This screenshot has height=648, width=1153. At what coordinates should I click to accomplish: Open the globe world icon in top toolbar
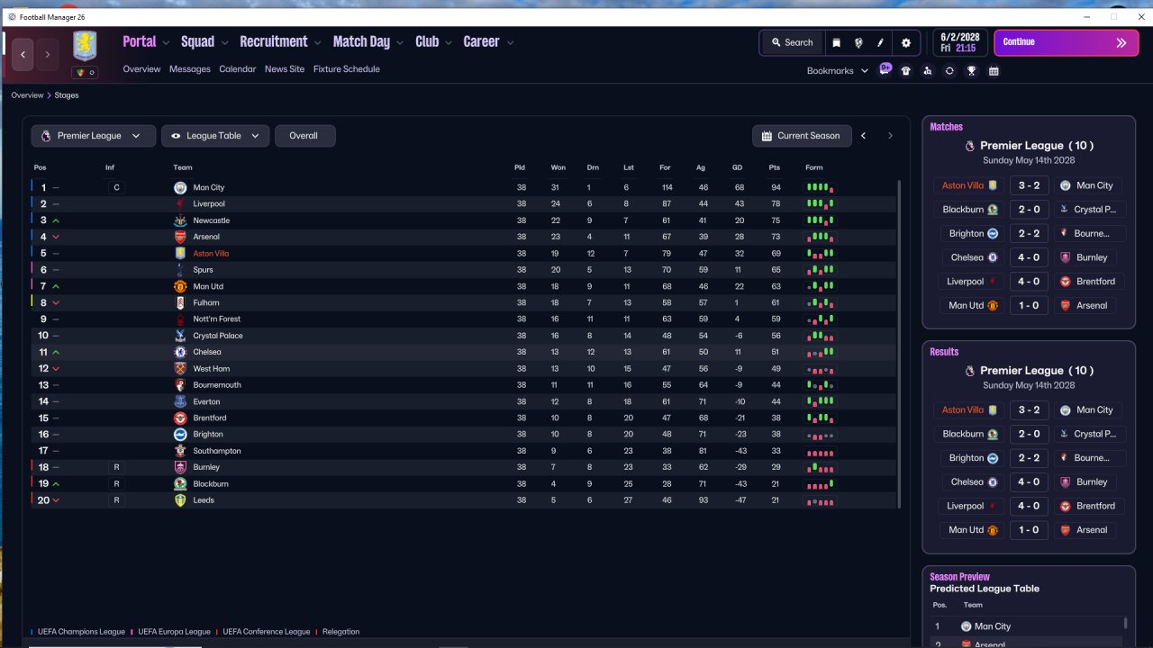tap(858, 42)
